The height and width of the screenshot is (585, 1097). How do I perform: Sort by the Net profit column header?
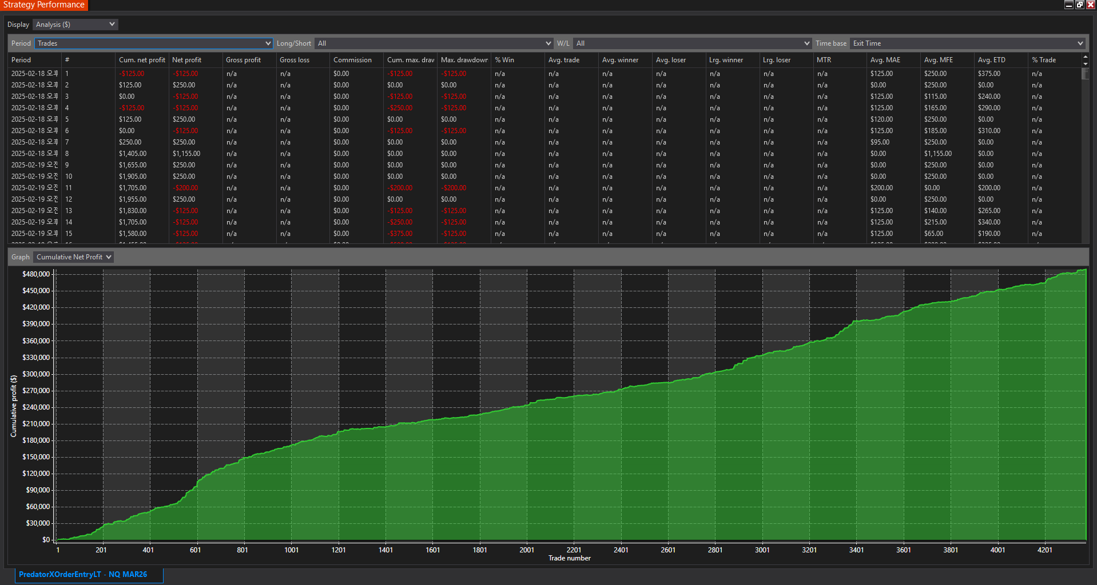[x=186, y=60]
